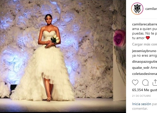Visit dinaopazogutie commenter profile
This screenshot has width=157, height=113.
pos(145,61)
